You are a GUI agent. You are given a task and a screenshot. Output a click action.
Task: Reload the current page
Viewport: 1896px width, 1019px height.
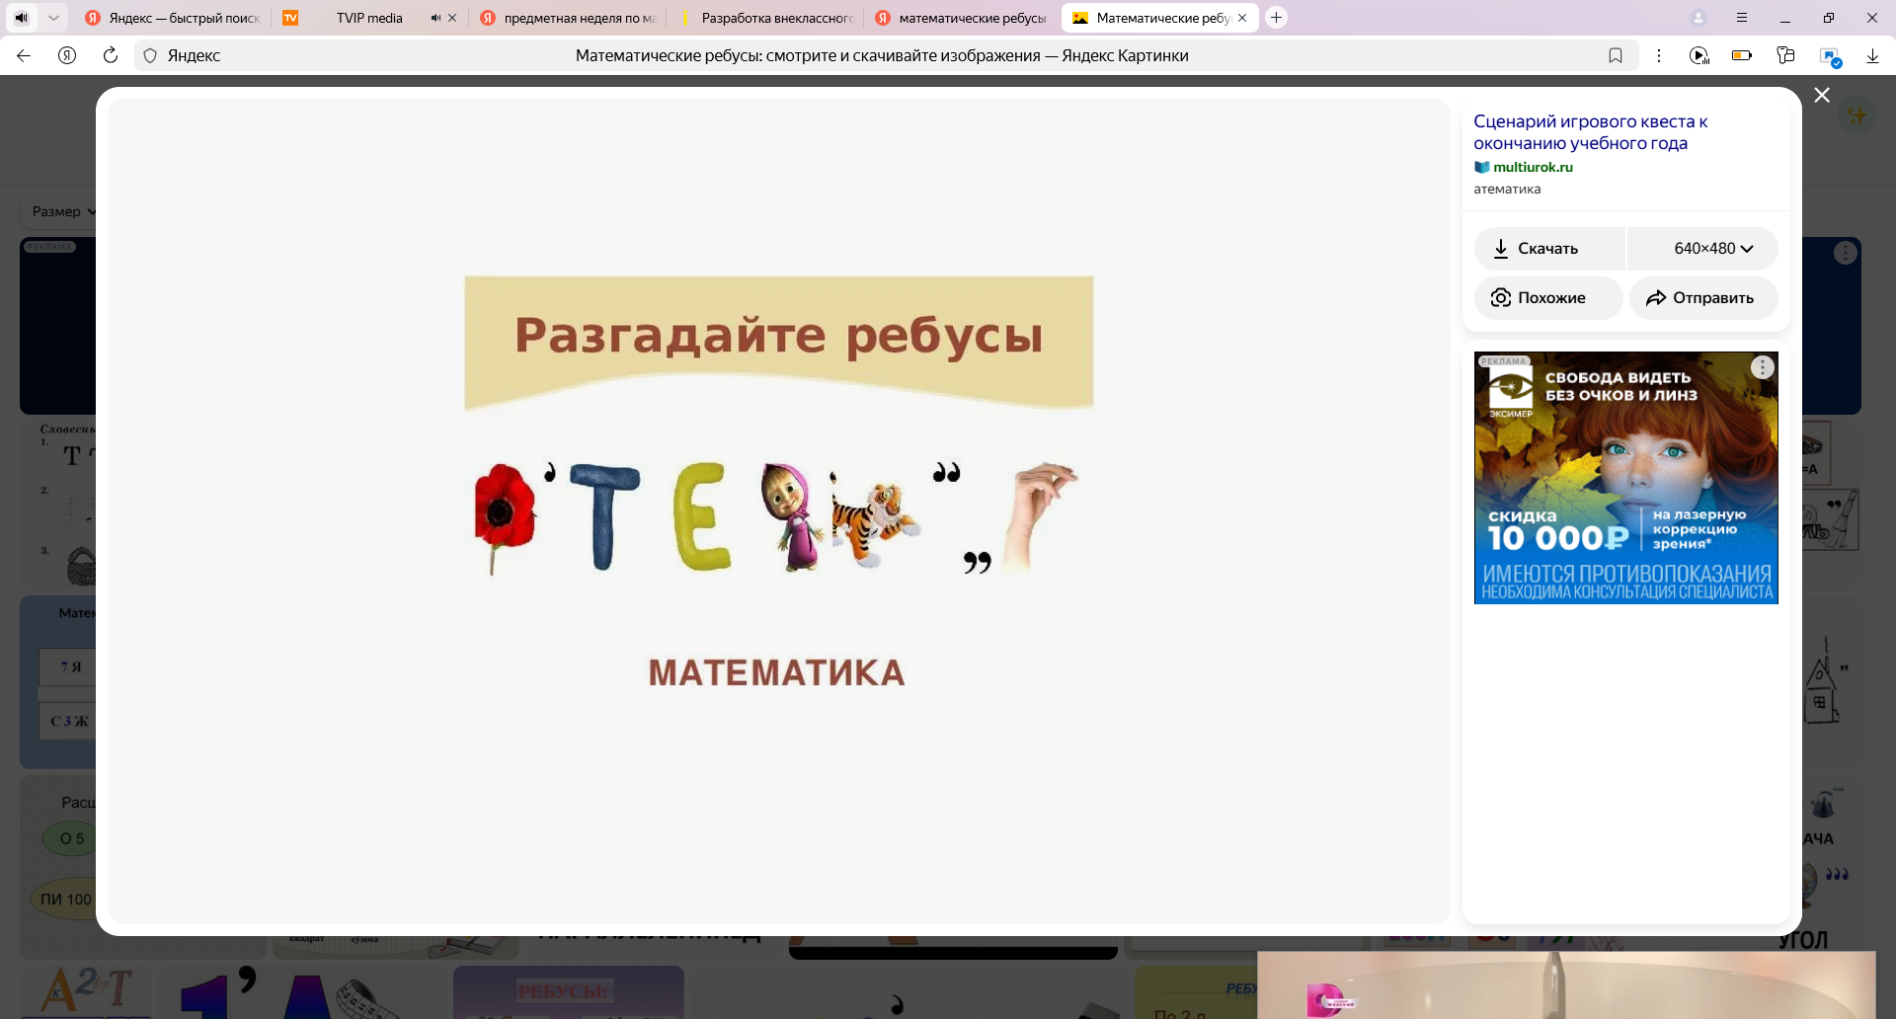111,55
